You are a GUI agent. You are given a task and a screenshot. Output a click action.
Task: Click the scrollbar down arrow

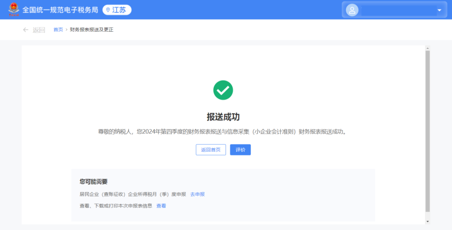[427, 222]
